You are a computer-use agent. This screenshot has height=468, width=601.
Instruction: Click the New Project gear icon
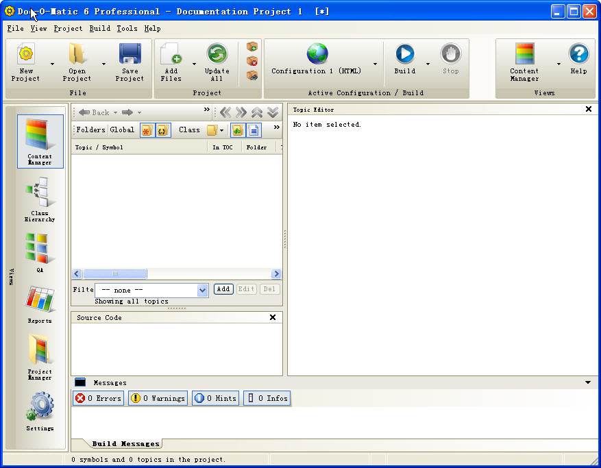click(25, 53)
